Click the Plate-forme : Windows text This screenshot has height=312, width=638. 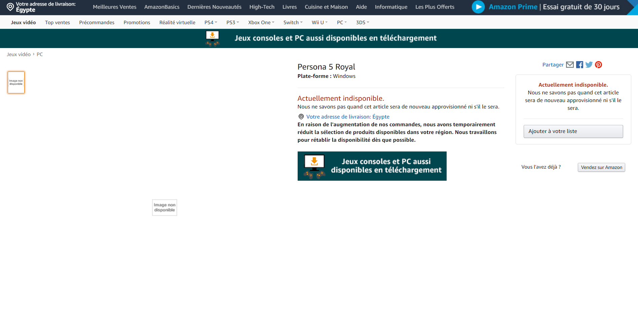(326, 76)
